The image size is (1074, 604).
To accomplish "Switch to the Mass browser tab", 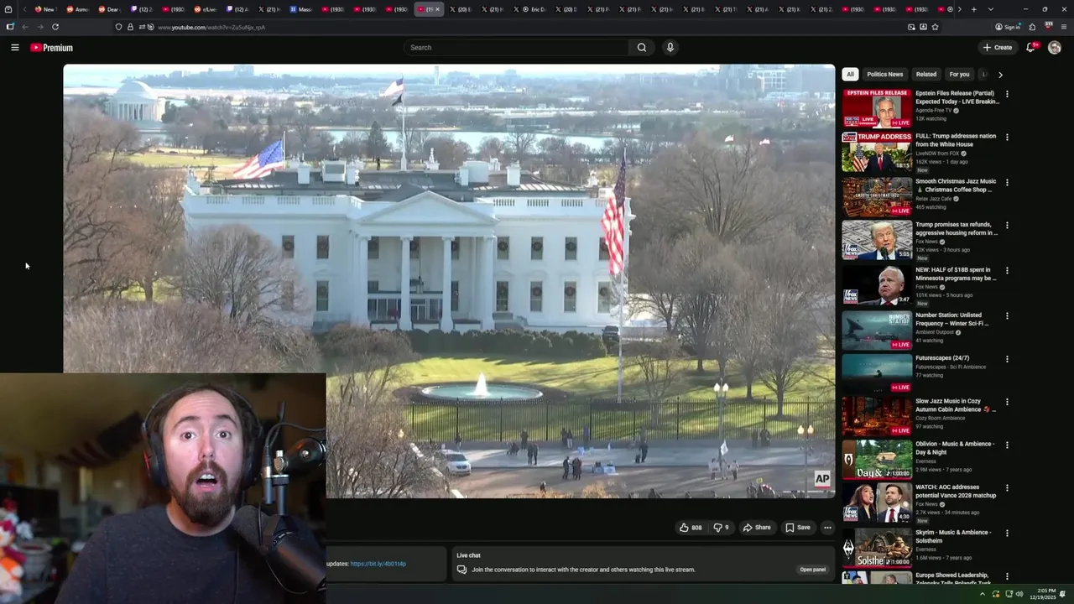I will 300,9.
